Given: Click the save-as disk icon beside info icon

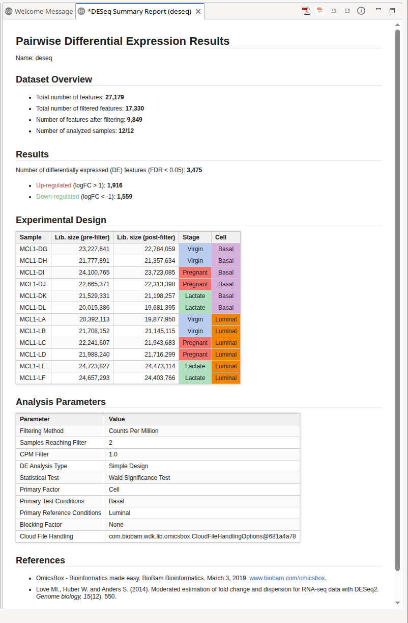Looking at the screenshot, I should [347, 11].
